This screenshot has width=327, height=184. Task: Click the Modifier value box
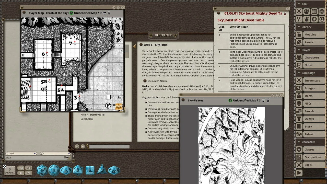pyautogui.click(x=9, y=170)
